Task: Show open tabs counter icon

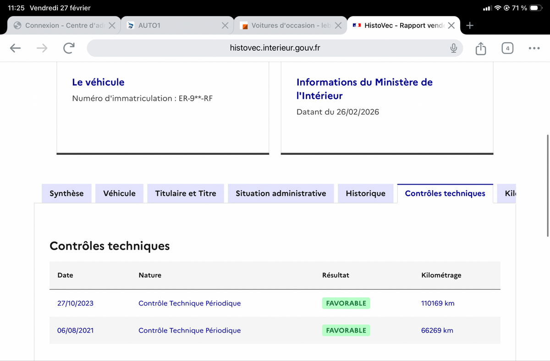Action: [507, 48]
